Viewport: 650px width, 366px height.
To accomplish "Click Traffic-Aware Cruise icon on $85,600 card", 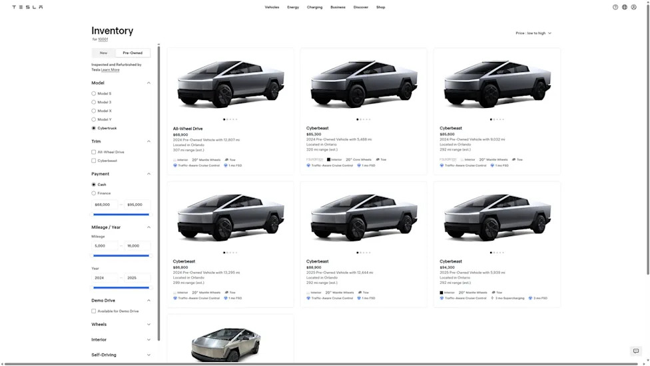I will 442,165.
